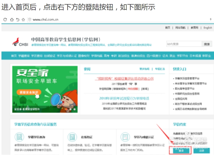Select the last carousel dot on banner
The image size is (214, 156).
74,109
